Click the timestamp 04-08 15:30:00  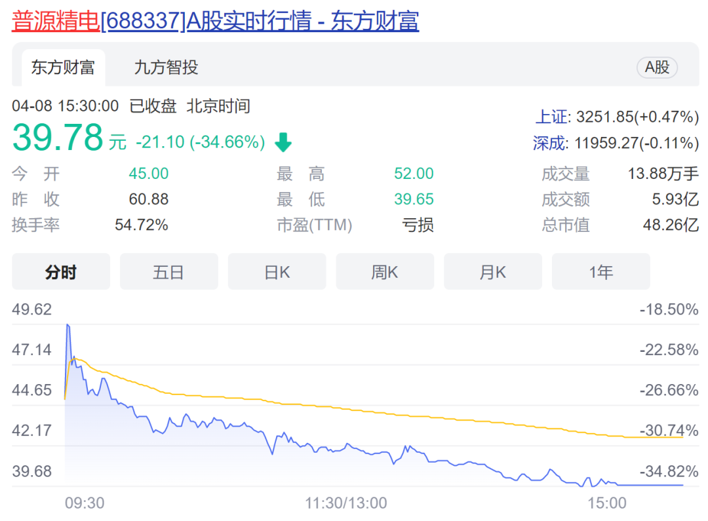tap(66, 106)
